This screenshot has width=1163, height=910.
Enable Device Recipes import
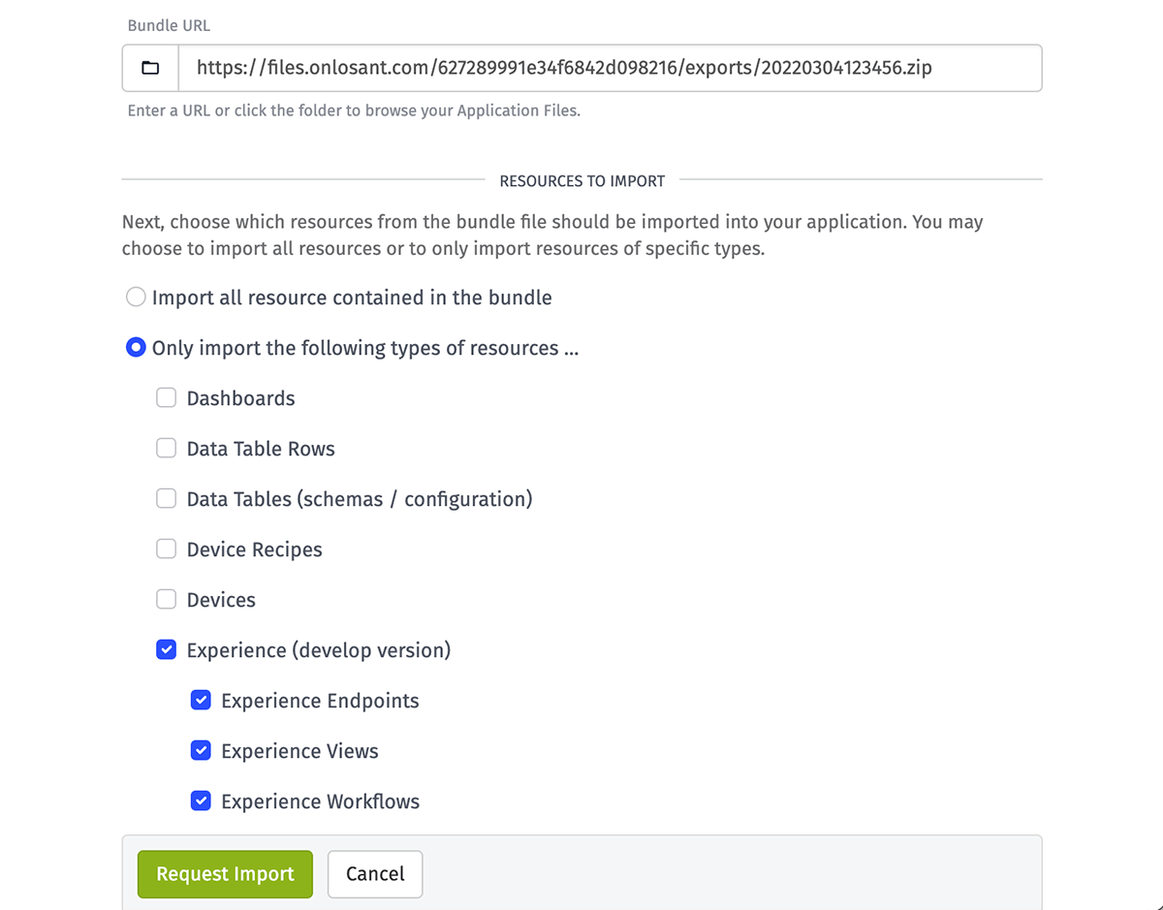tap(166, 549)
